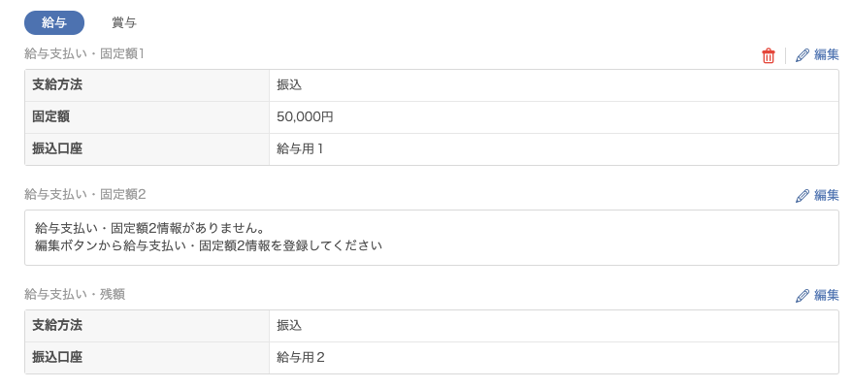Click 振込口座 label in the 残額 table
The image size is (852, 389).
click(57, 358)
